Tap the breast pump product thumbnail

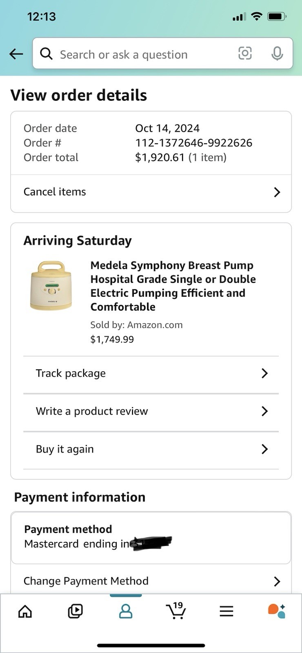(x=51, y=286)
